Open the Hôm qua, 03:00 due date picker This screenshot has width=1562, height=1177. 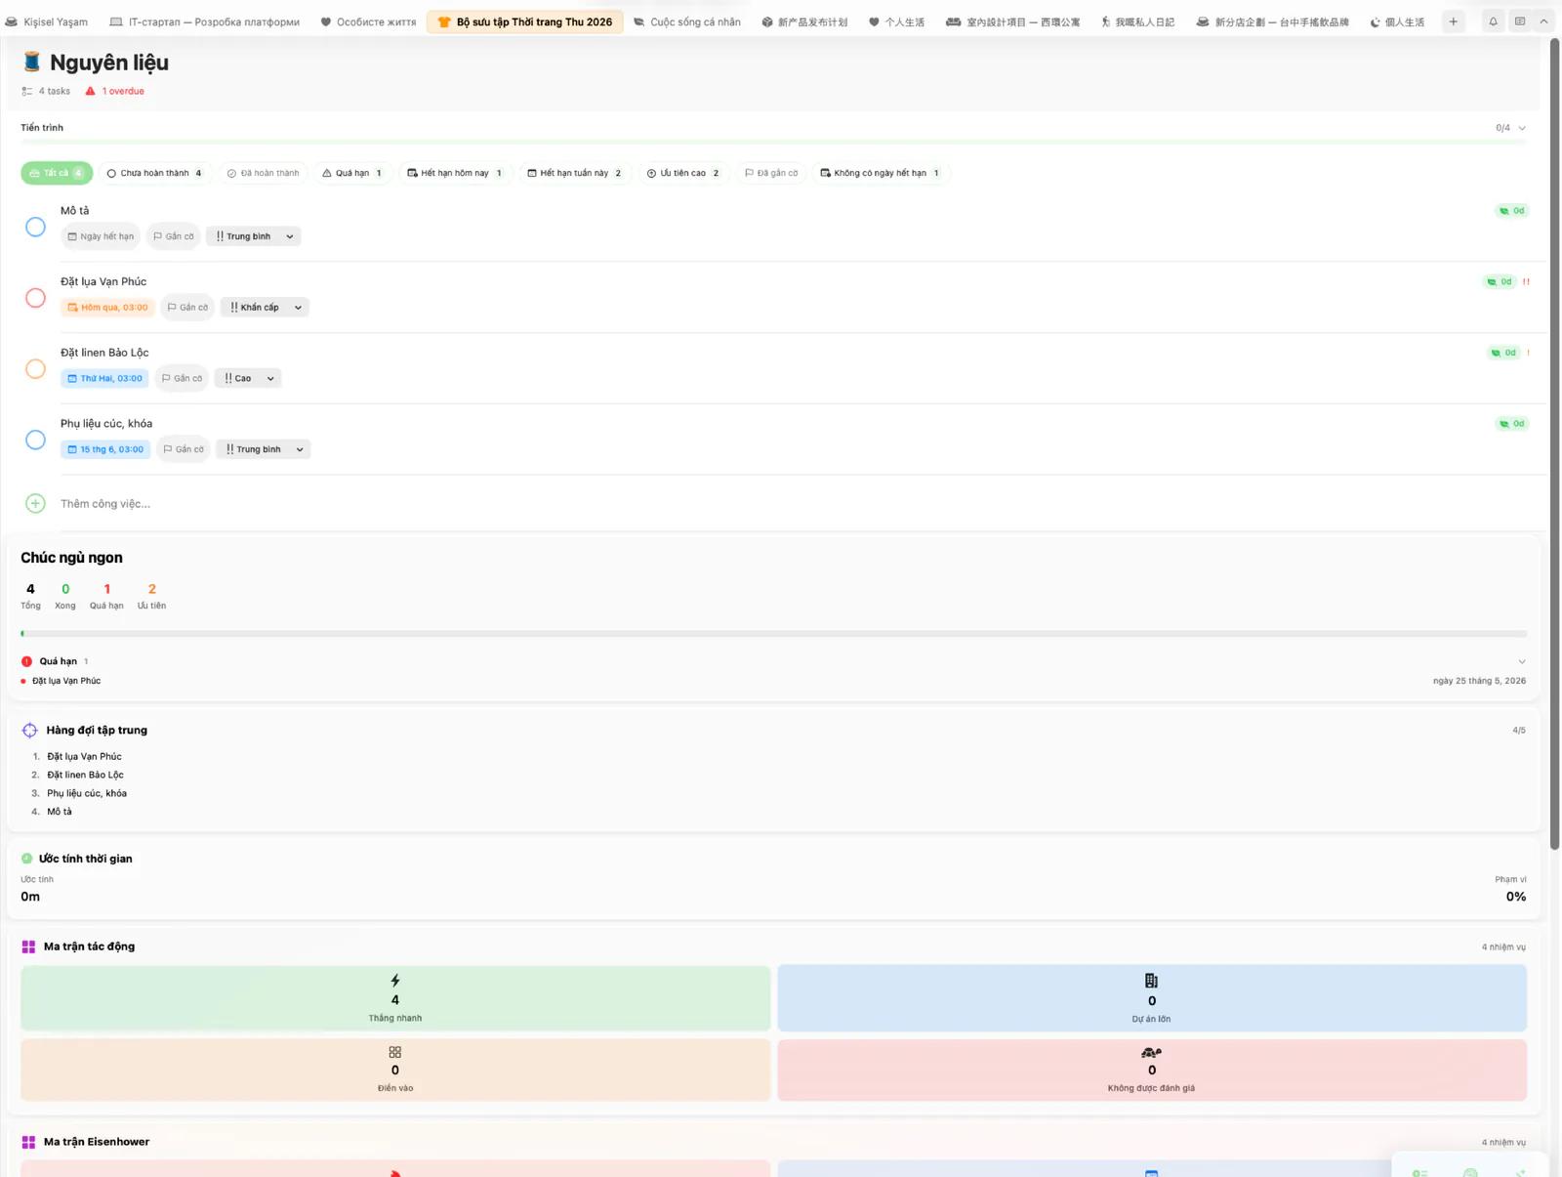[107, 307]
